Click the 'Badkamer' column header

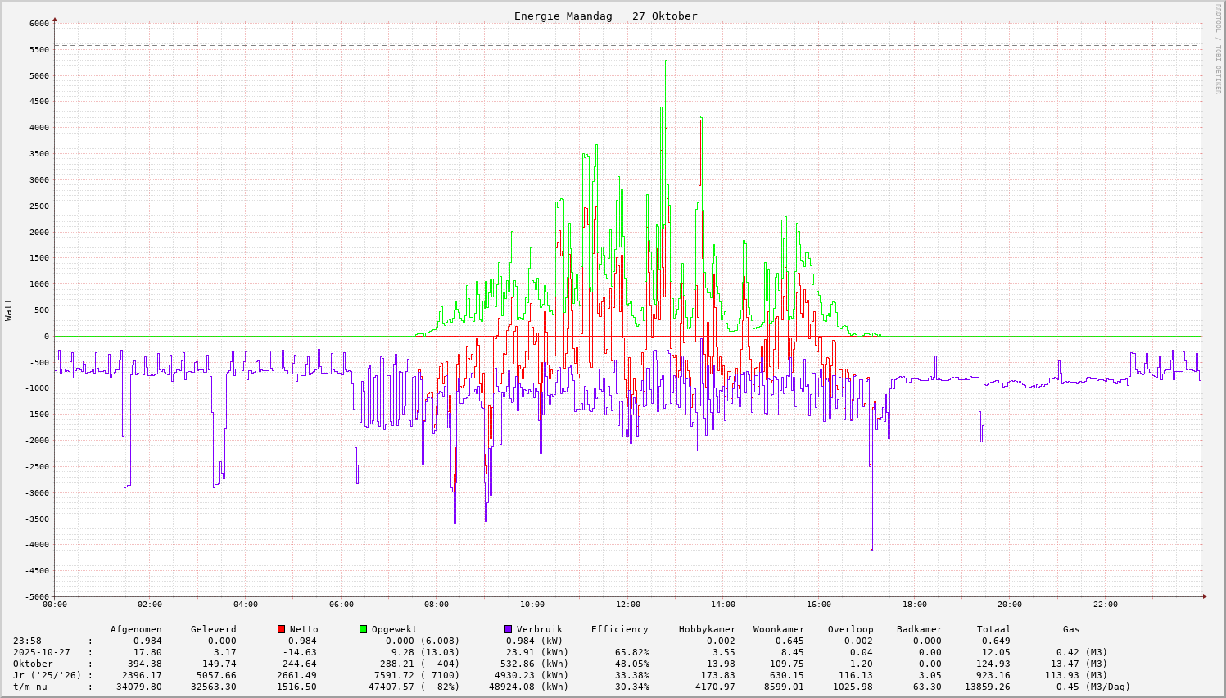coord(919,629)
